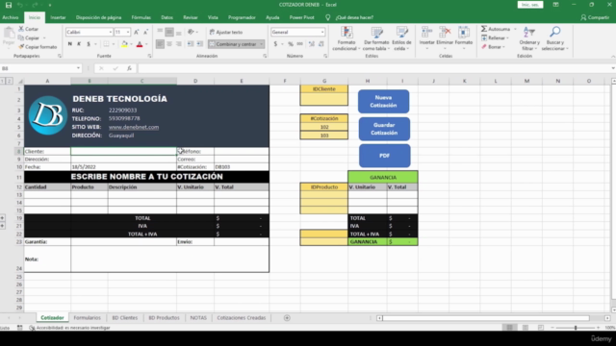The image size is (616, 346).
Task: Click the Cliente input cell
Action: (124, 151)
